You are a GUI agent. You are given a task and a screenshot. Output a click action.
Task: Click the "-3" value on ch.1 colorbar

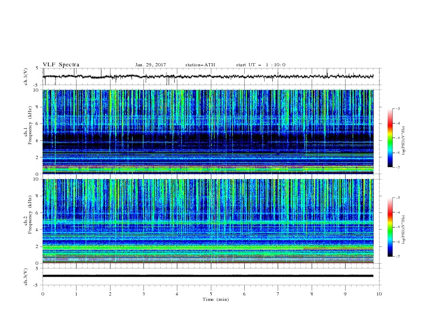point(397,108)
